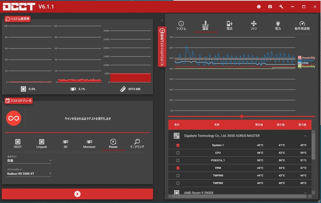Click scrollbar down arrow in sensor list
Image resolution: width=321 pixels, height=203 pixels.
(x=313, y=193)
